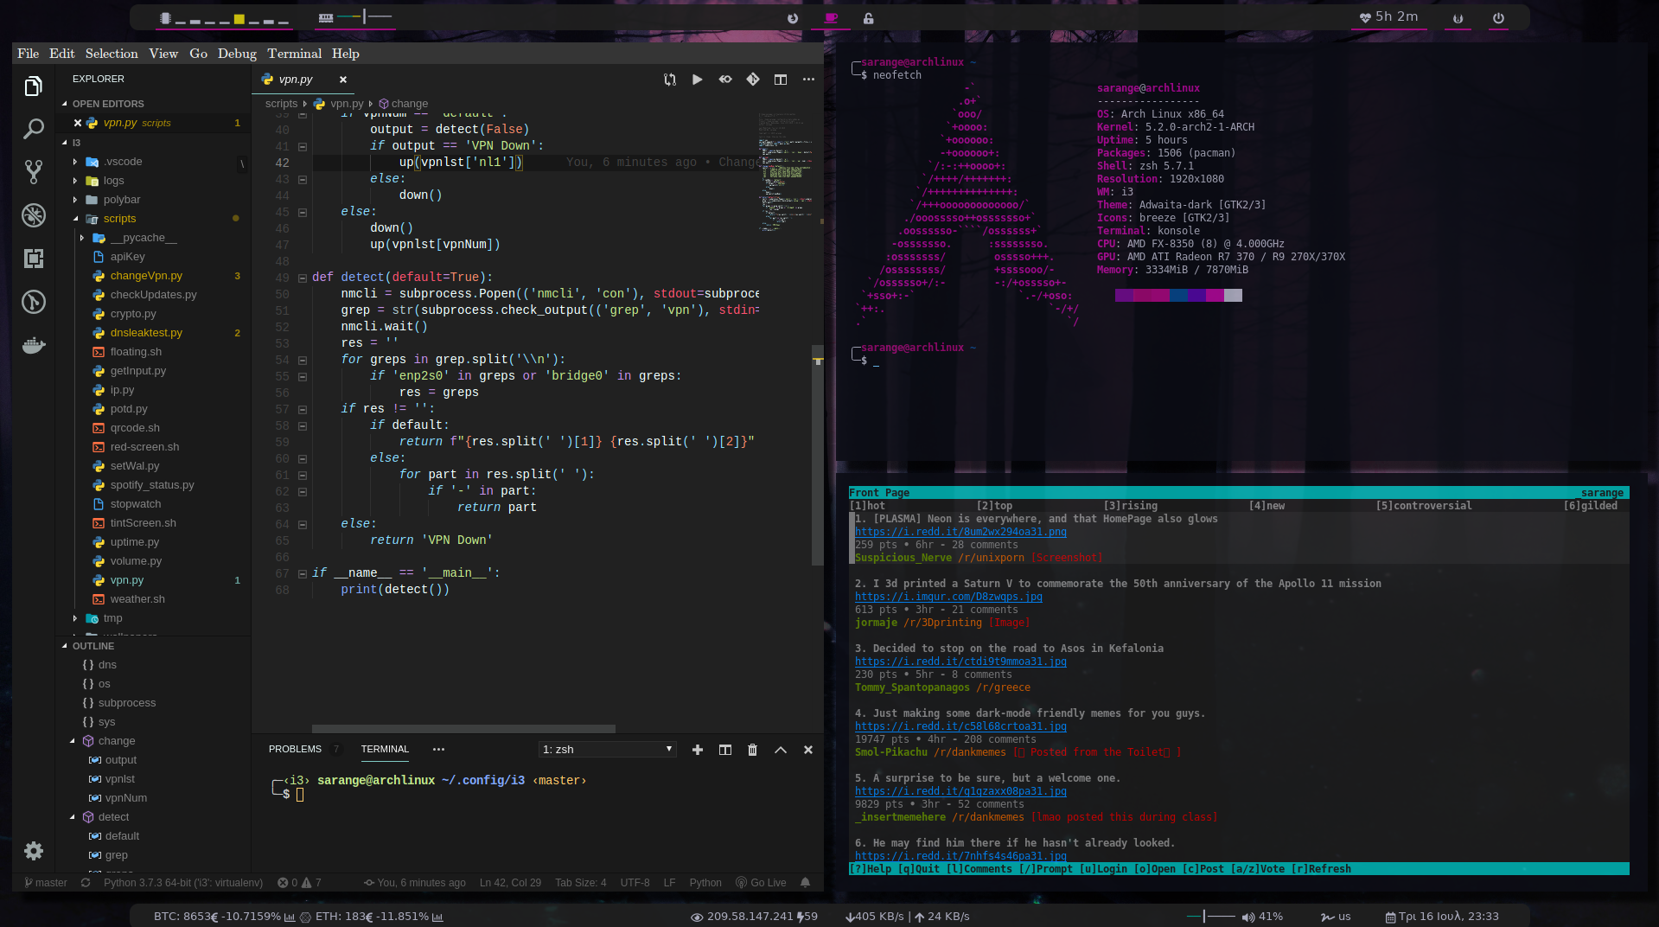1659x927 pixels.
Task: Collapse the detect function fold at line 49
Action: point(303,278)
